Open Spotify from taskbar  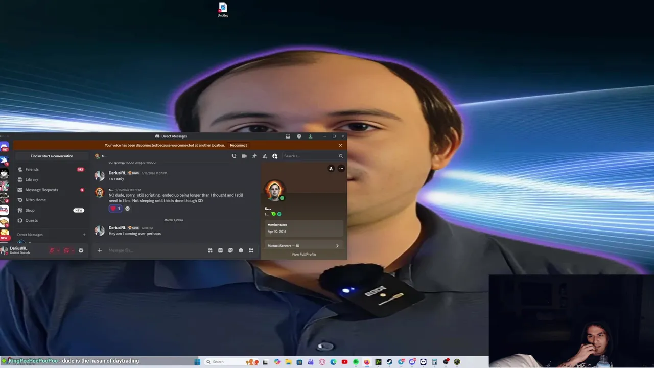(x=356, y=362)
